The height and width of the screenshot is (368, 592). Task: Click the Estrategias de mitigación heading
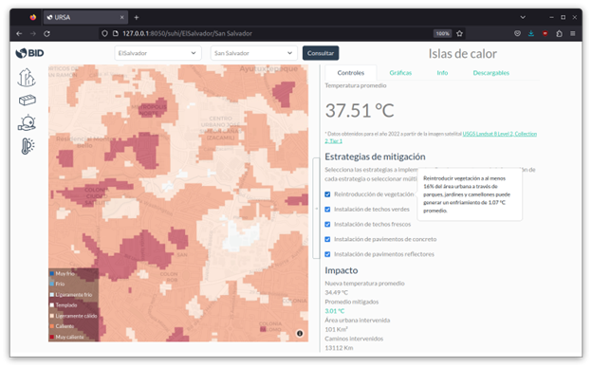coord(375,156)
